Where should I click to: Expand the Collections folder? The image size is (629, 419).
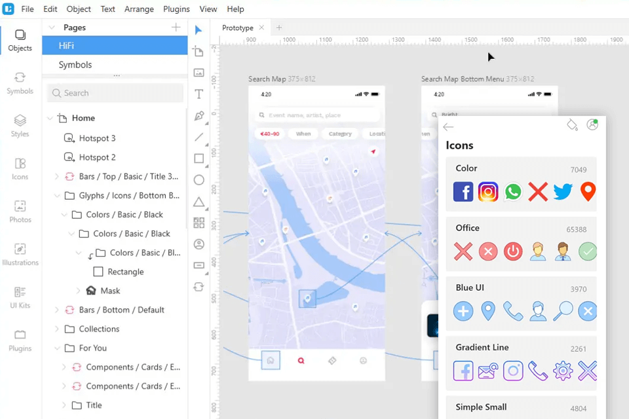point(56,329)
